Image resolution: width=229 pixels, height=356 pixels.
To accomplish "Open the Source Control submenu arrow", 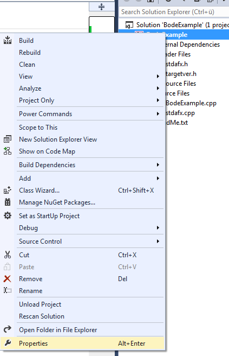I will coord(158,241).
